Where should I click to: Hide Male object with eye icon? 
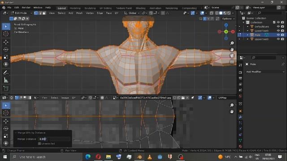pos(278,35)
